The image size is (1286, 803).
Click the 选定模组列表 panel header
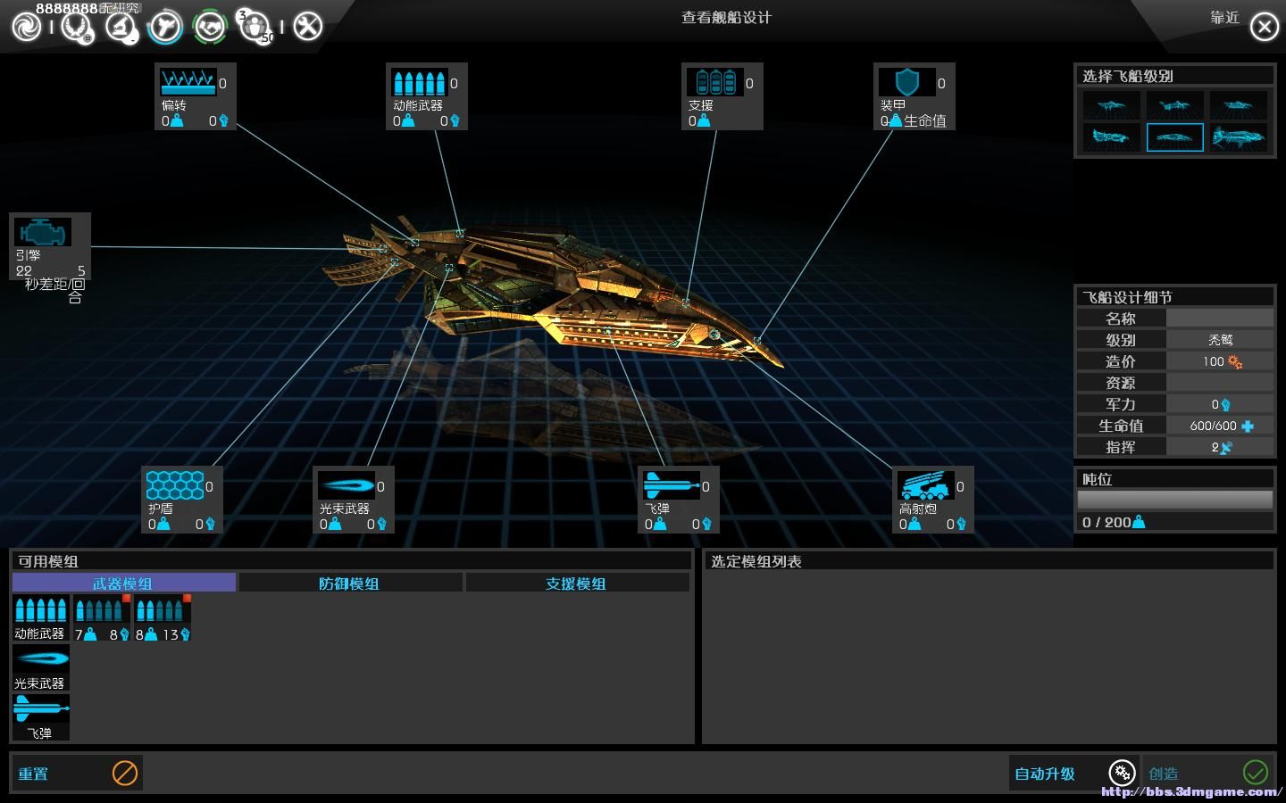(988, 561)
